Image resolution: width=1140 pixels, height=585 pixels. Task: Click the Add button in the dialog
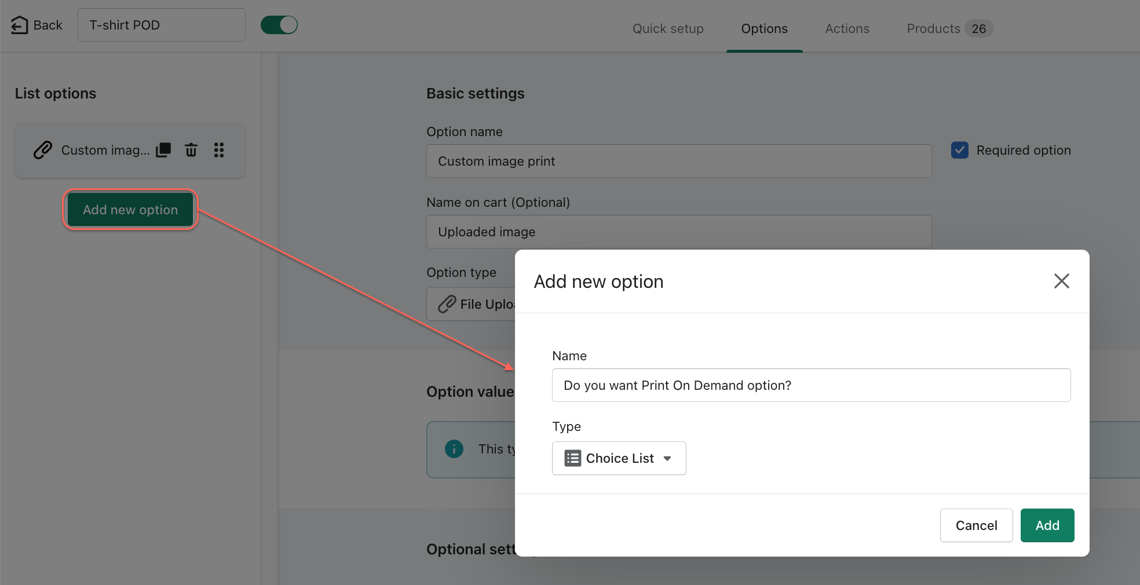pos(1047,525)
